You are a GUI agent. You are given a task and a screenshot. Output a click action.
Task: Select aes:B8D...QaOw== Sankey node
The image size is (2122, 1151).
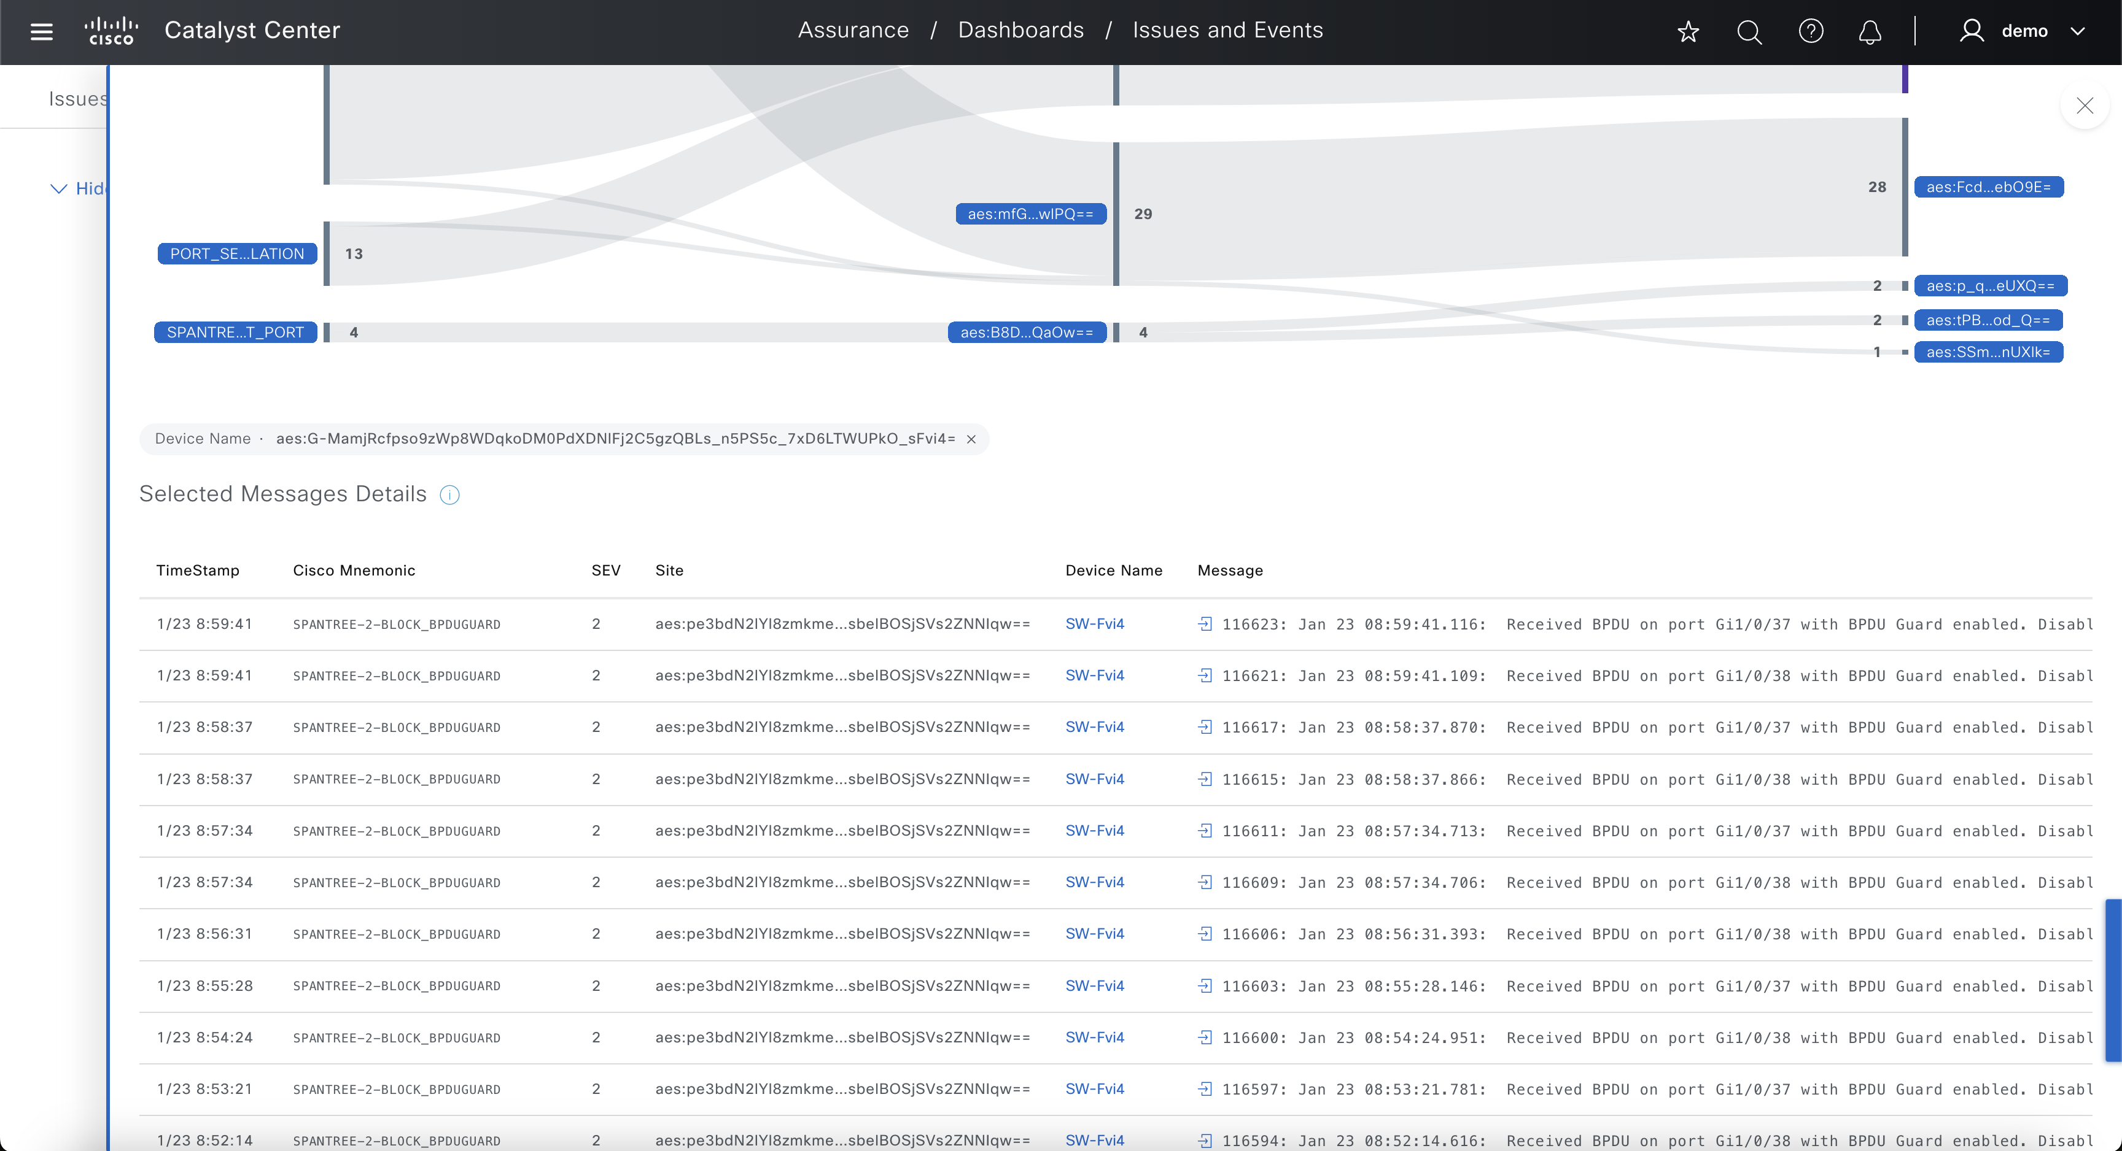pyautogui.click(x=1027, y=333)
